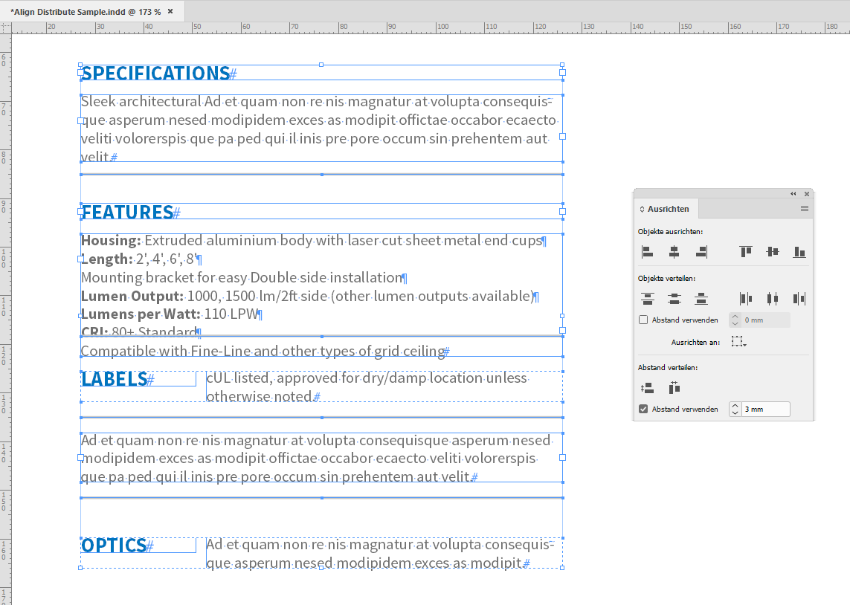Distribute bottom edges of objects

701,299
